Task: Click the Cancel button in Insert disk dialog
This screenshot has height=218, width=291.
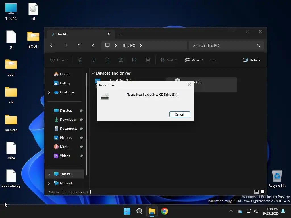Action: pyautogui.click(x=180, y=114)
